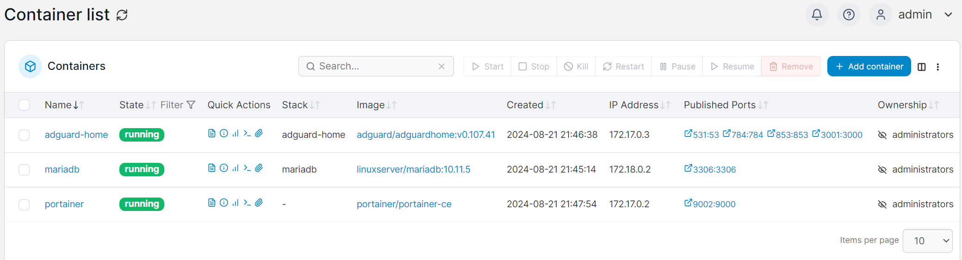Open exec console for adguard-home
Viewport: 962px width, 260px height.
click(x=247, y=133)
